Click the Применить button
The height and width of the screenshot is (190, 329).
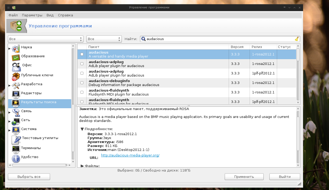click(x=244, y=177)
